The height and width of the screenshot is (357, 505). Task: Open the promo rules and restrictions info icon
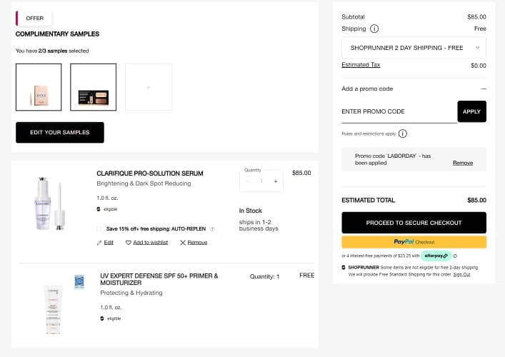403,134
